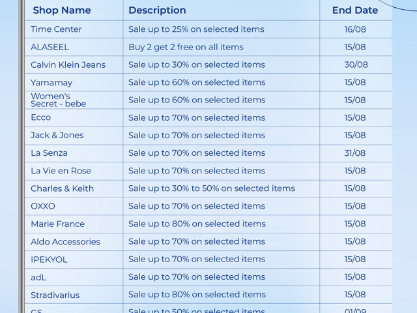
Task: Click the Description column header
Action: [x=157, y=10]
